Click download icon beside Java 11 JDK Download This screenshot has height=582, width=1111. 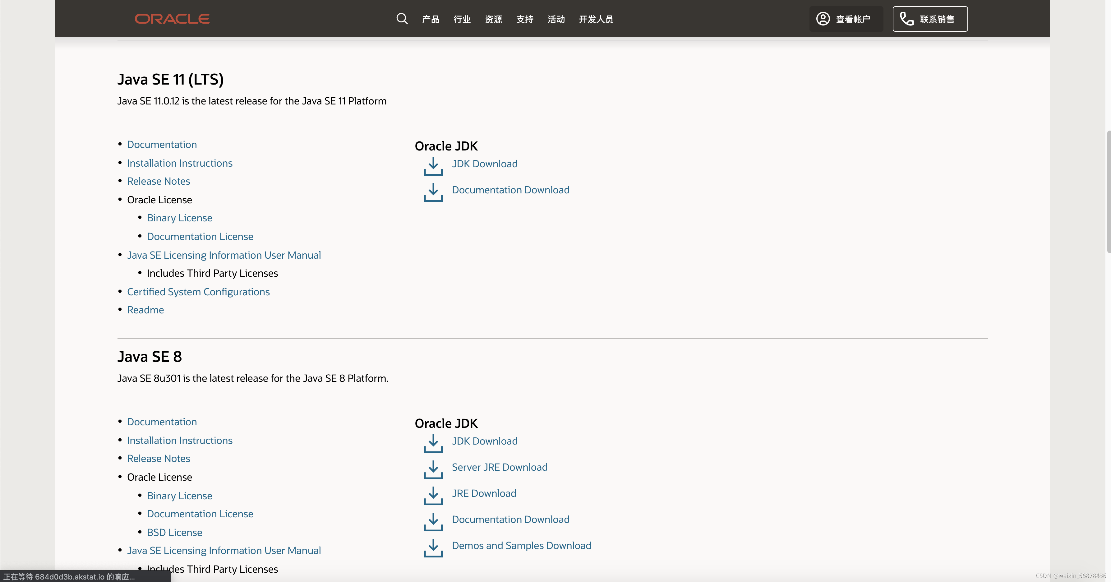pyautogui.click(x=433, y=166)
